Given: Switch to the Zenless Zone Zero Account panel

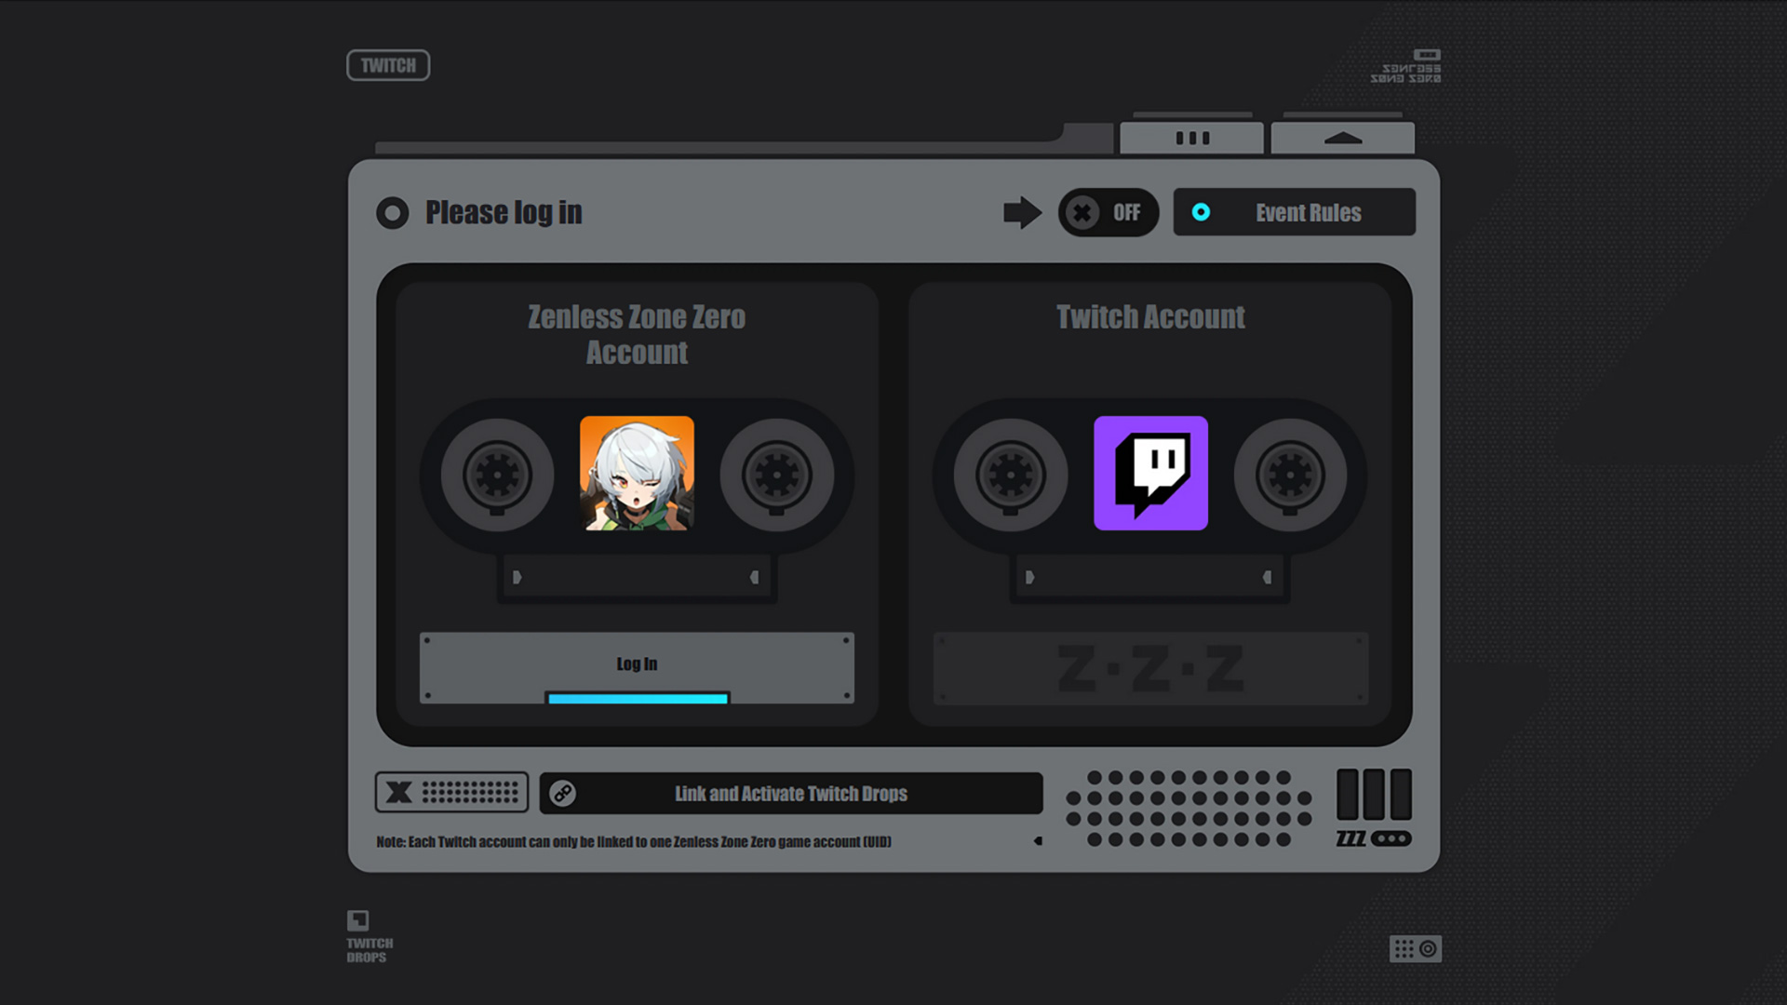Looking at the screenshot, I should (x=637, y=335).
